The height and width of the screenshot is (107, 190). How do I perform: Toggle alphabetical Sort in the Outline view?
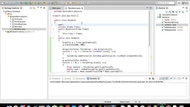[x=170, y=12]
